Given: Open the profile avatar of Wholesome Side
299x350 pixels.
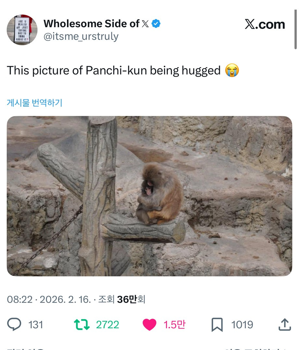Looking at the screenshot, I should (22, 30).
